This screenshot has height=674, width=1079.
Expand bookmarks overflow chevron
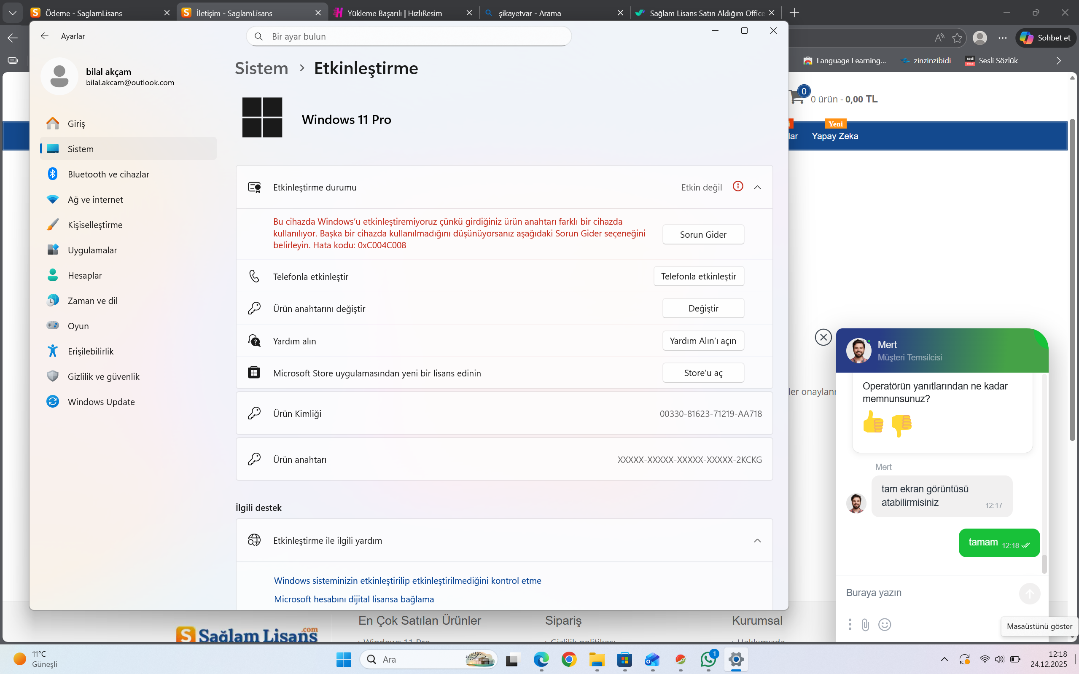pyautogui.click(x=1058, y=61)
